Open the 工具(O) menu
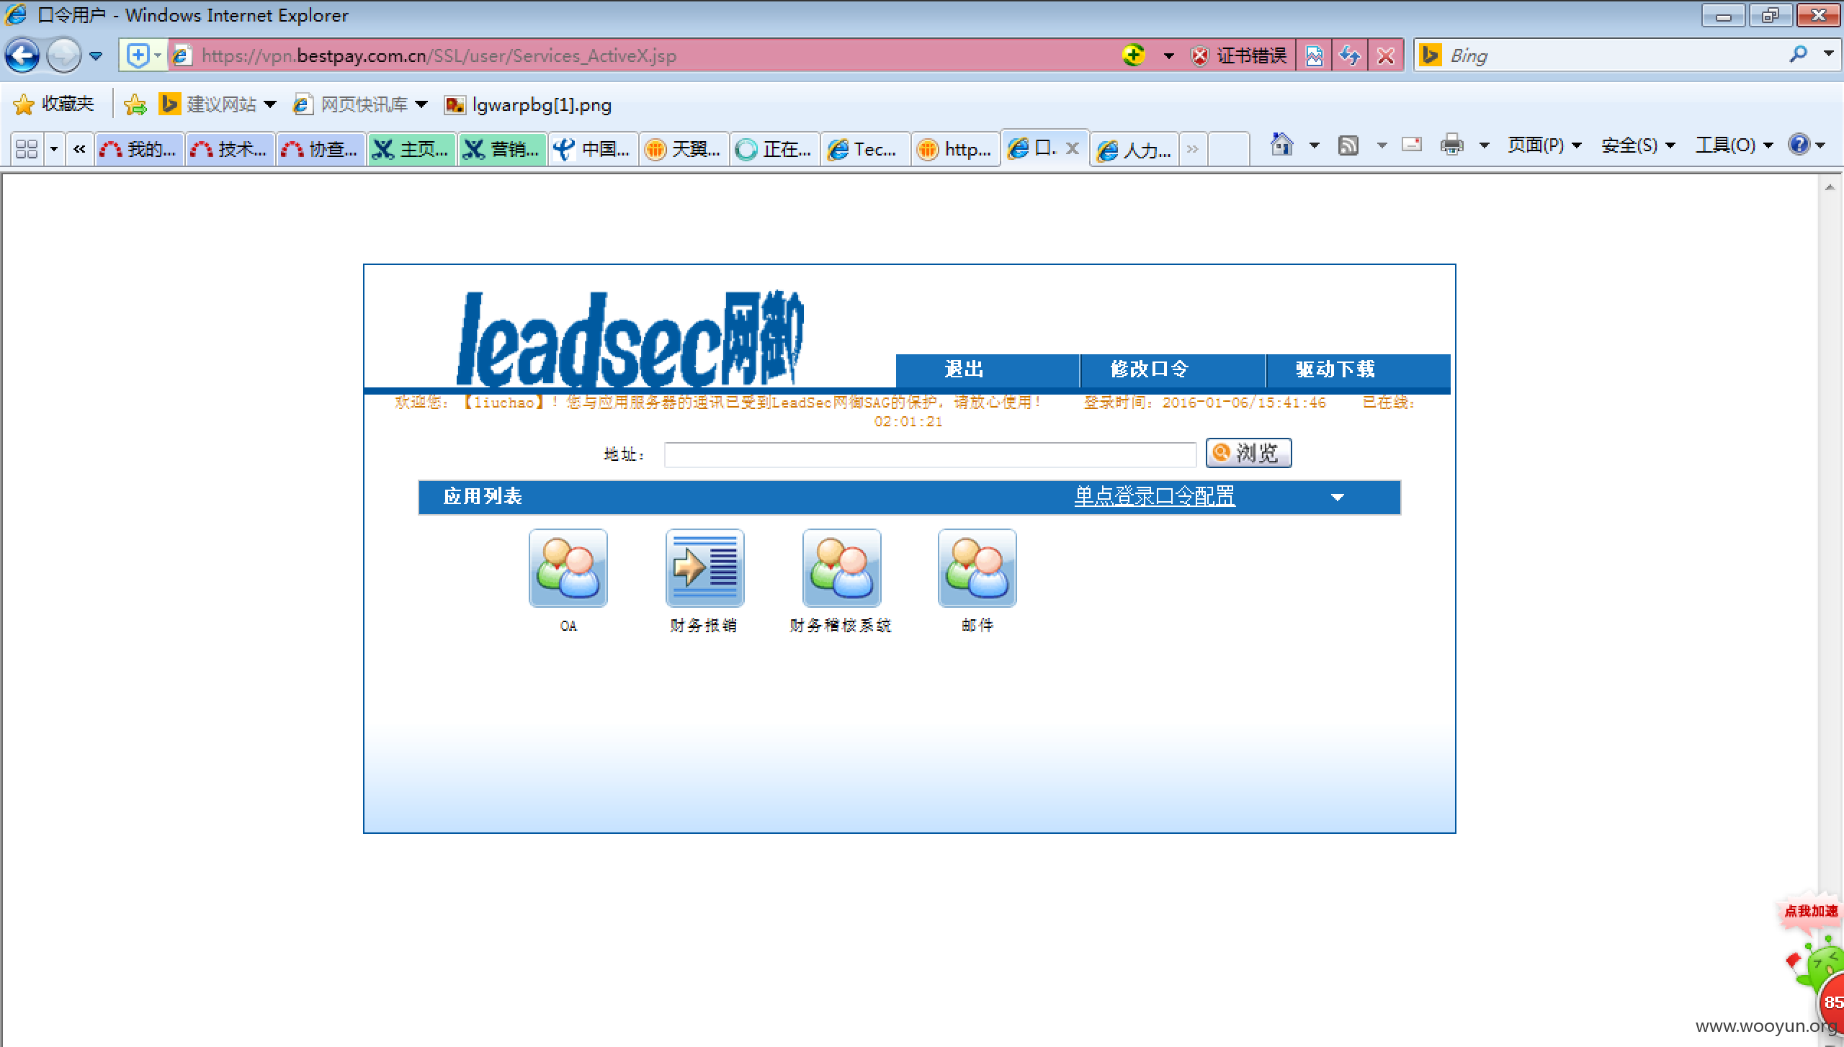The image size is (1844, 1047). coord(1734,145)
